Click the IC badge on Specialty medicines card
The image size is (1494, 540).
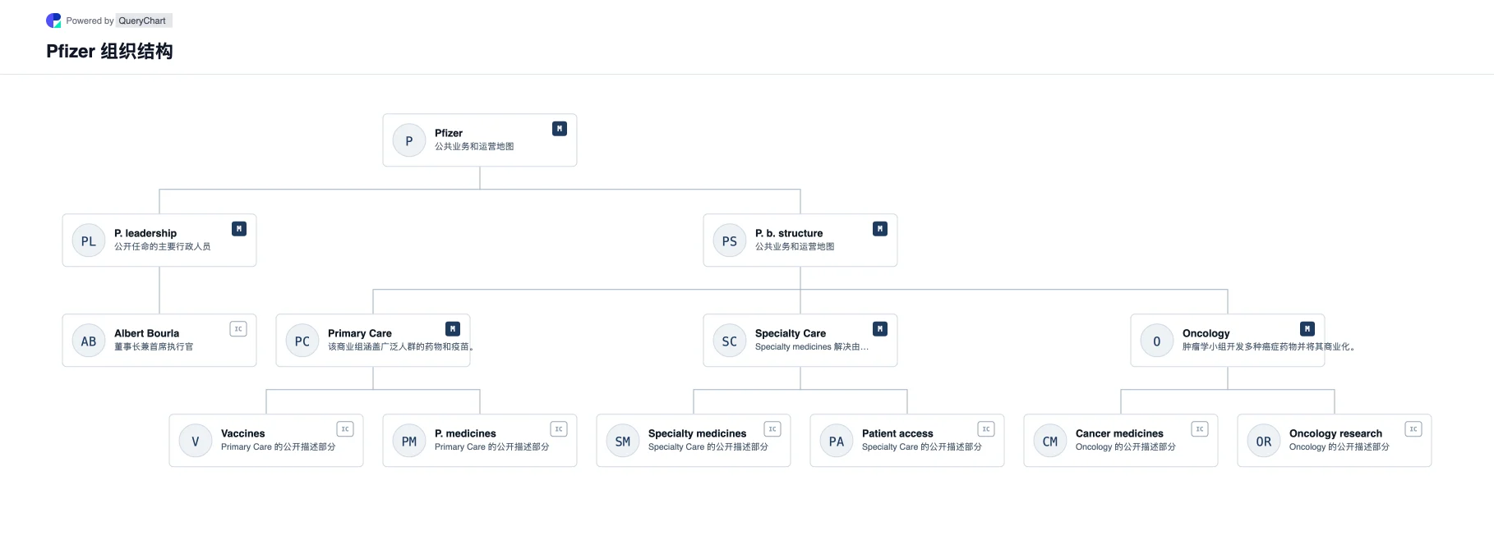pos(772,429)
